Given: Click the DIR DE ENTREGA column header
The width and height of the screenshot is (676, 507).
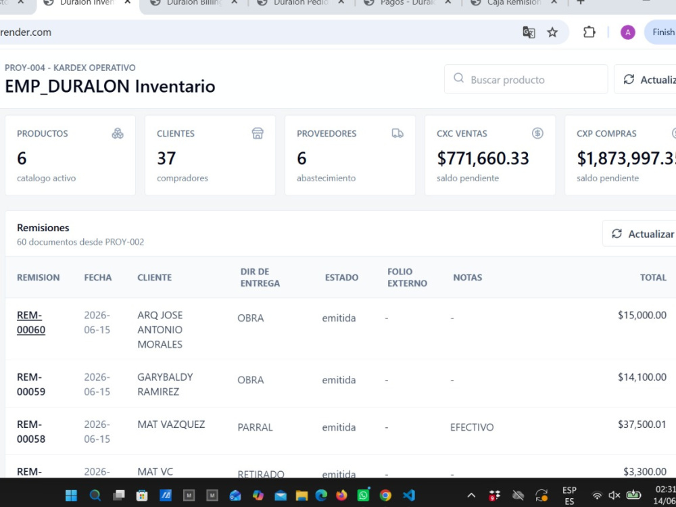Looking at the screenshot, I should 260,278.
